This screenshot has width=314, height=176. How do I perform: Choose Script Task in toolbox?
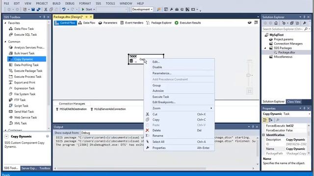point(21,106)
